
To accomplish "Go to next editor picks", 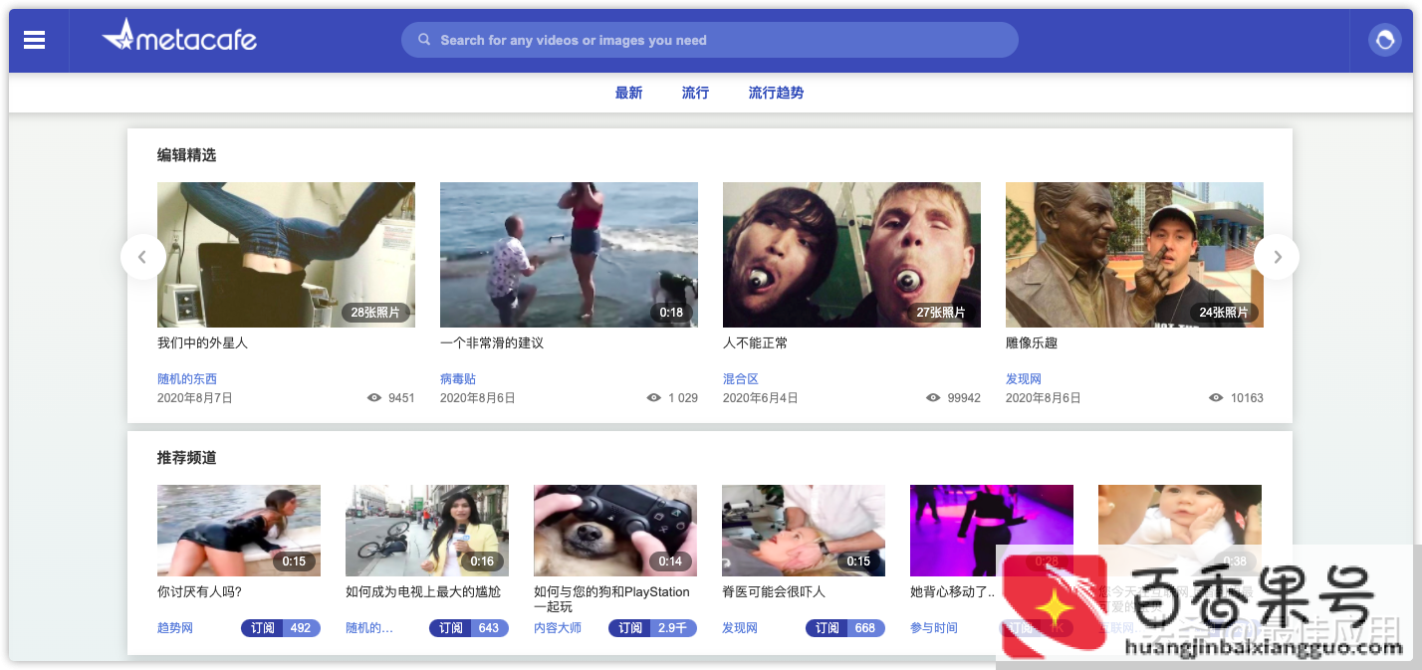I will (x=1277, y=257).
